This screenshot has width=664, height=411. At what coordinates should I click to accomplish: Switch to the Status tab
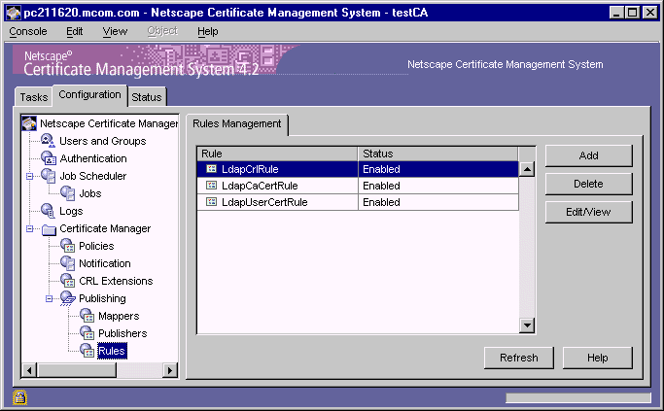click(x=147, y=97)
